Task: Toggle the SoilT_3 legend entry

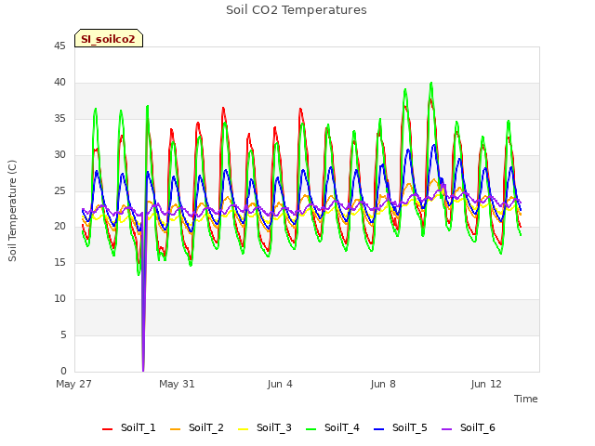Action: tap(265, 427)
